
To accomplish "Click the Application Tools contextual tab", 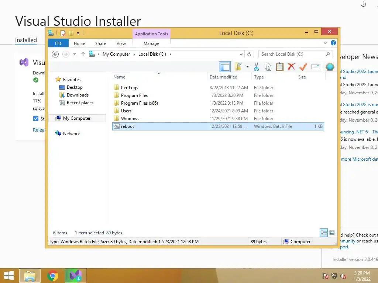I will click(x=151, y=34).
